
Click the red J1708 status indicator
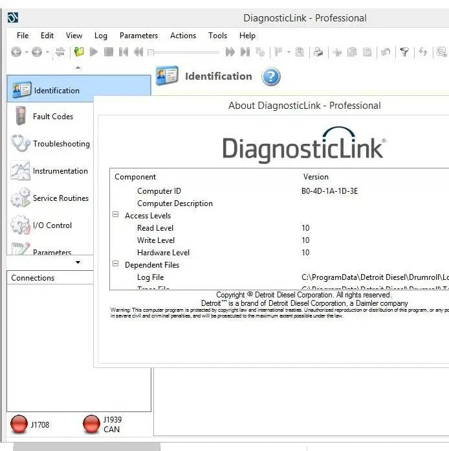pyautogui.click(x=19, y=424)
